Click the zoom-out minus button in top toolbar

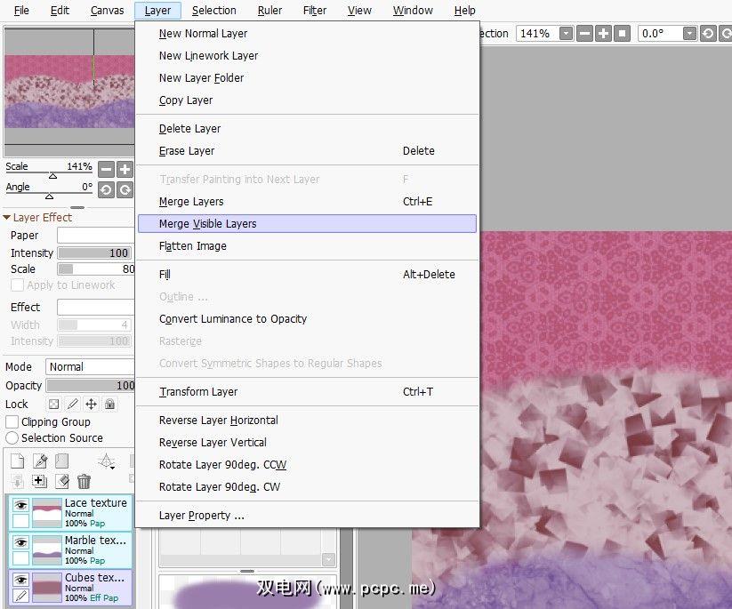[x=584, y=34]
